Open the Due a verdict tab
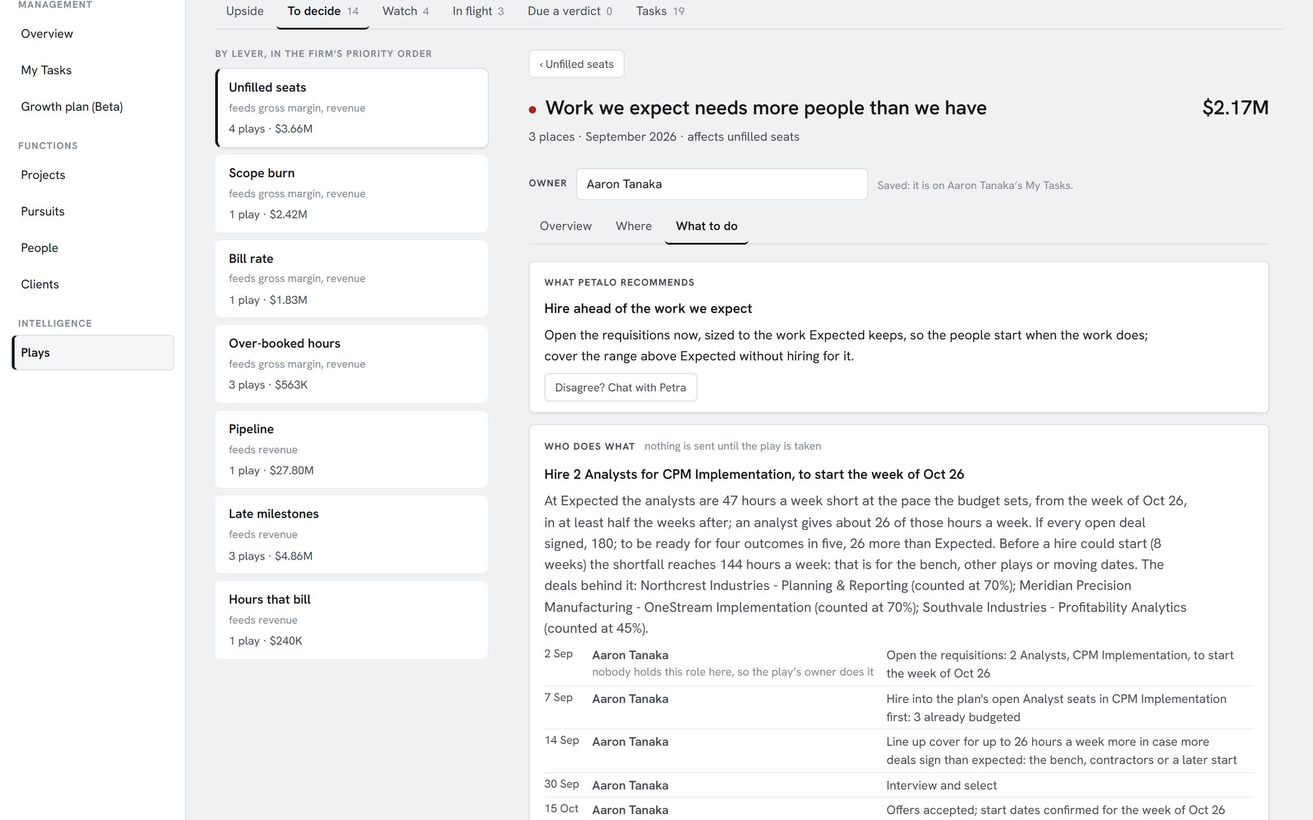Screen dimensions: 1313x820 (x=569, y=11)
